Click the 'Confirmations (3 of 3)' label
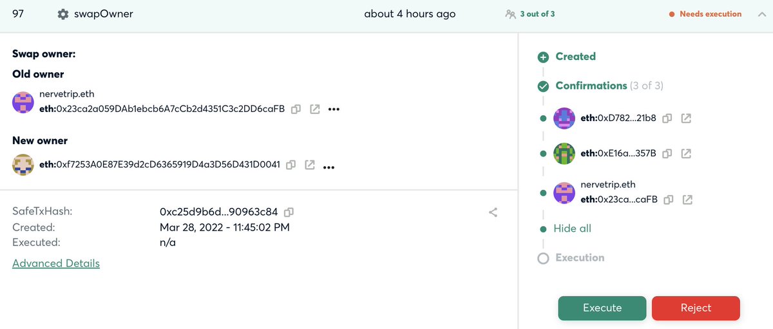 [x=609, y=86]
